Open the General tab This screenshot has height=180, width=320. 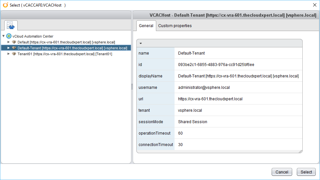(x=146, y=26)
